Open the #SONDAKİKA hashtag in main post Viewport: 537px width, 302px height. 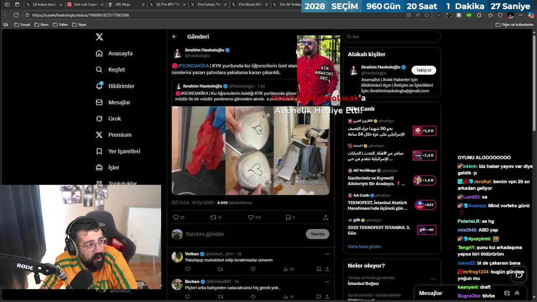pos(193,66)
